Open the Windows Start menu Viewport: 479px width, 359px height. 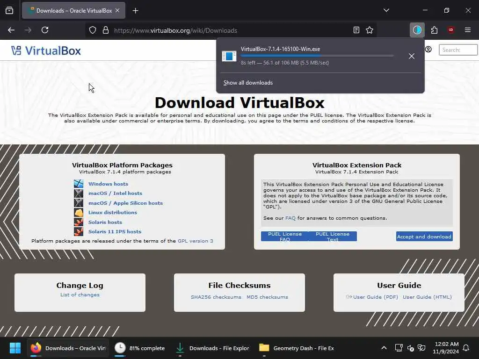click(15, 348)
